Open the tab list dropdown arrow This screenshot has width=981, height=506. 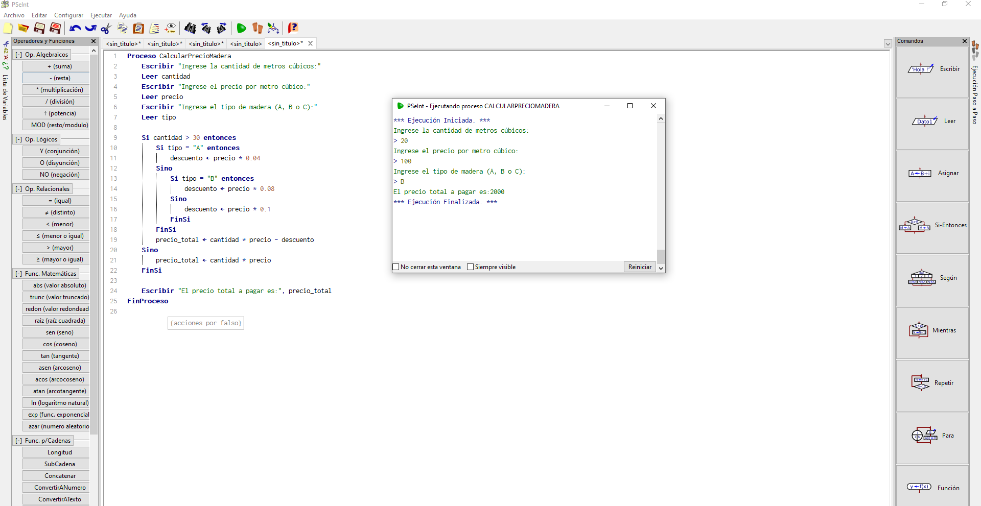(x=888, y=44)
